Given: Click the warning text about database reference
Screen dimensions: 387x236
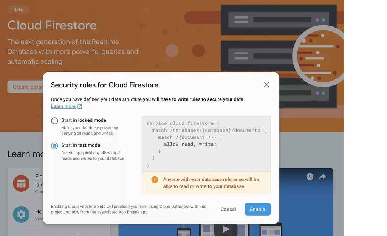Looking at the screenshot, I should click(211, 183).
